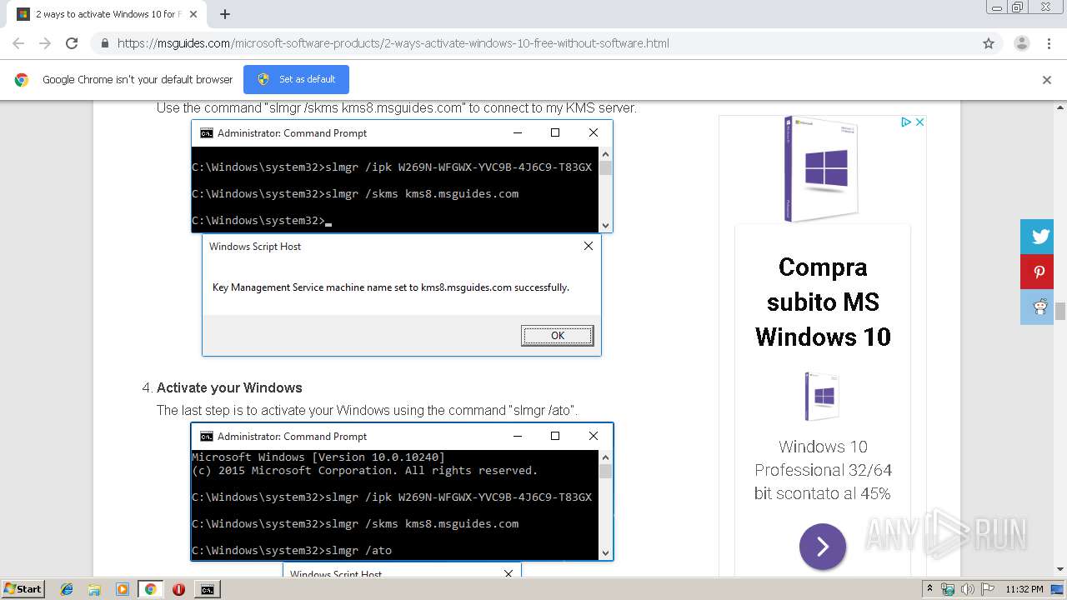Go back using the browser back arrow
The height and width of the screenshot is (600, 1067).
point(18,43)
